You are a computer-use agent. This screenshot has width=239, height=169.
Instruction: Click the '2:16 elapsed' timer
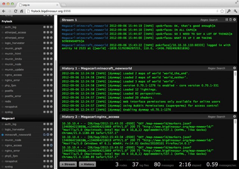(x=190, y=165)
